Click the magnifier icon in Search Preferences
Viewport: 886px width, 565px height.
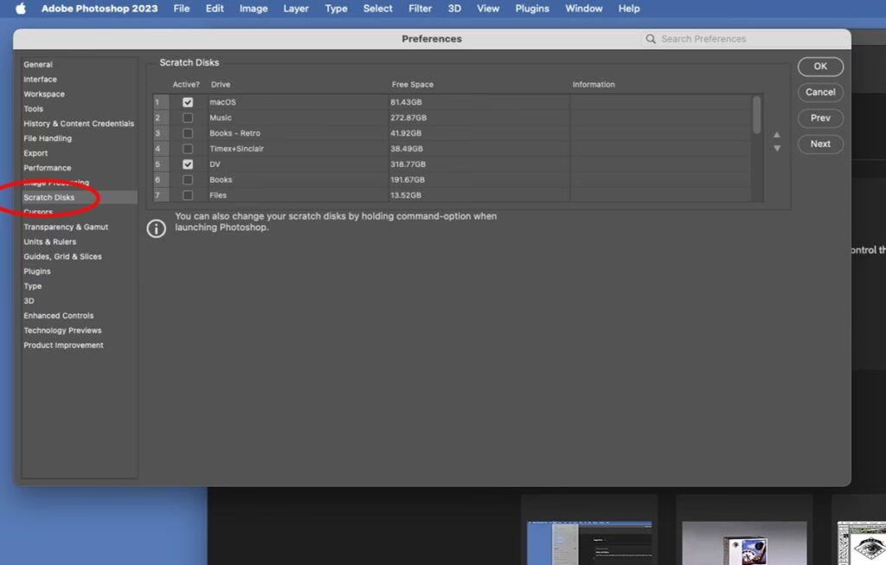pos(651,39)
